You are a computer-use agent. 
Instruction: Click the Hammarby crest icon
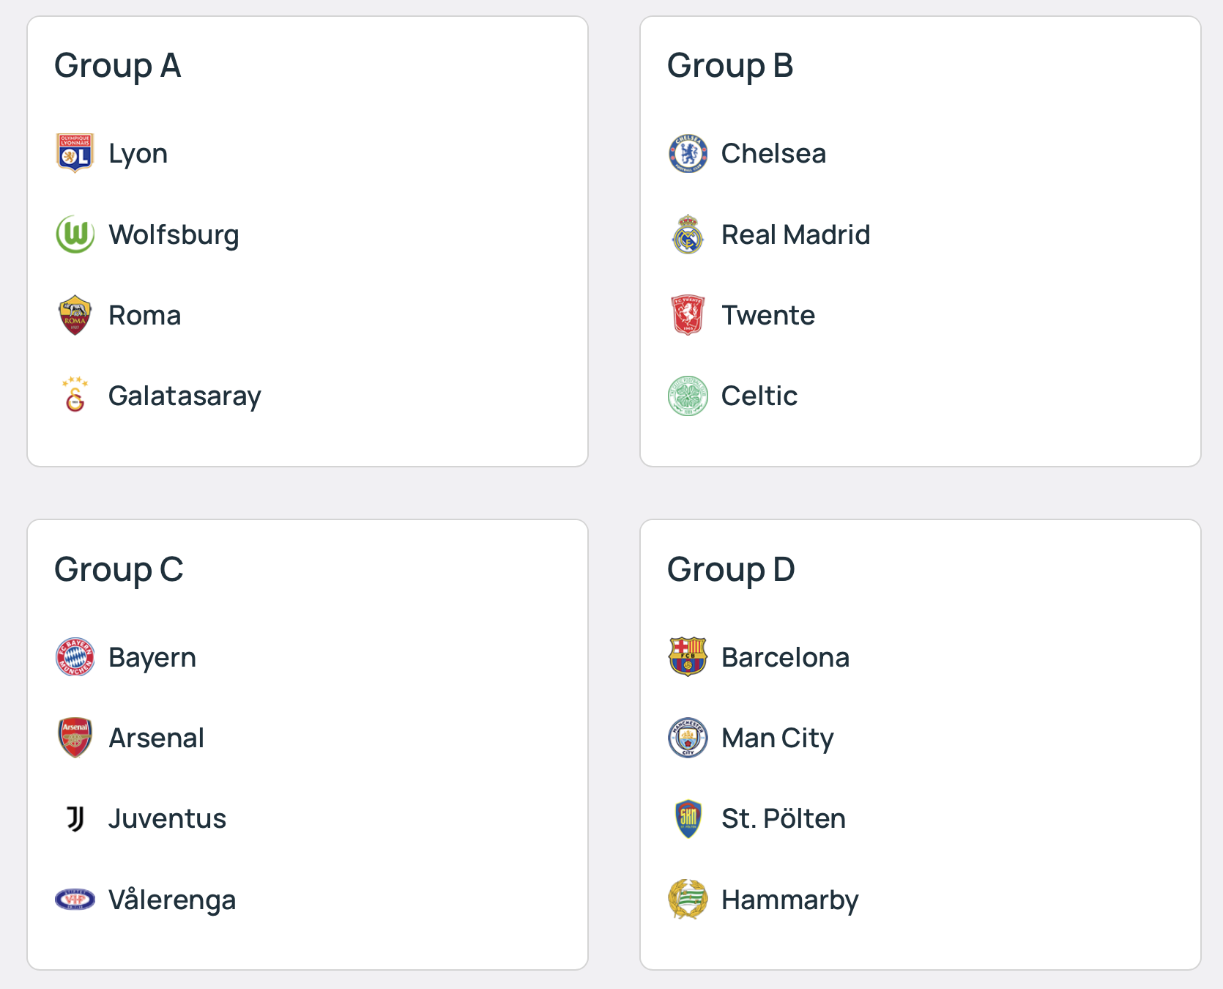tap(688, 900)
